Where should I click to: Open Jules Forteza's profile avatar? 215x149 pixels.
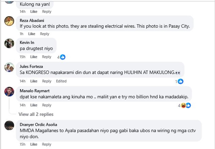tap(9, 67)
